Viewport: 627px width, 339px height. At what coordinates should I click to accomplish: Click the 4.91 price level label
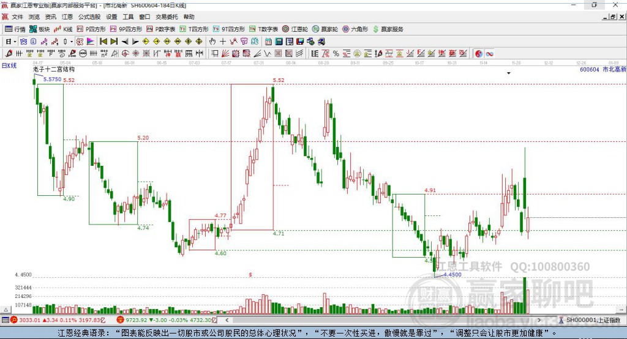(x=430, y=190)
